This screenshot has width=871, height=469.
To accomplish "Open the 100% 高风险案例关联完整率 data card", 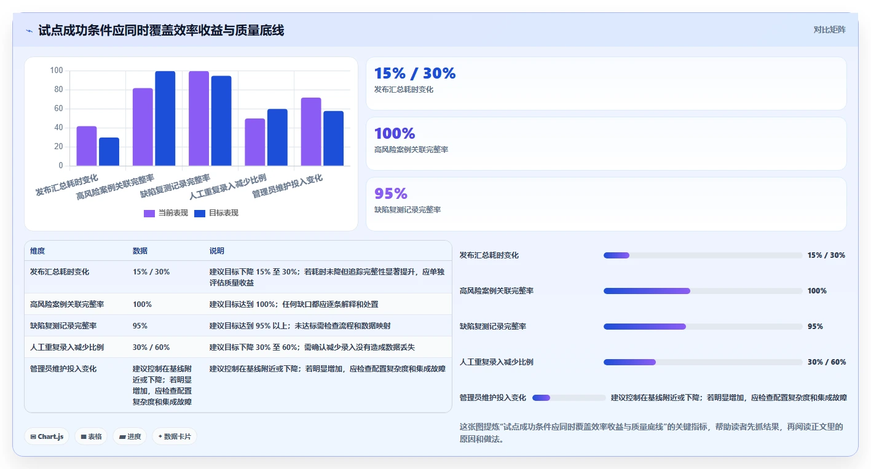I will point(606,144).
